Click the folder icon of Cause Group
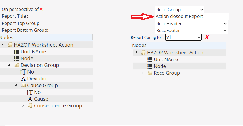 24,85
